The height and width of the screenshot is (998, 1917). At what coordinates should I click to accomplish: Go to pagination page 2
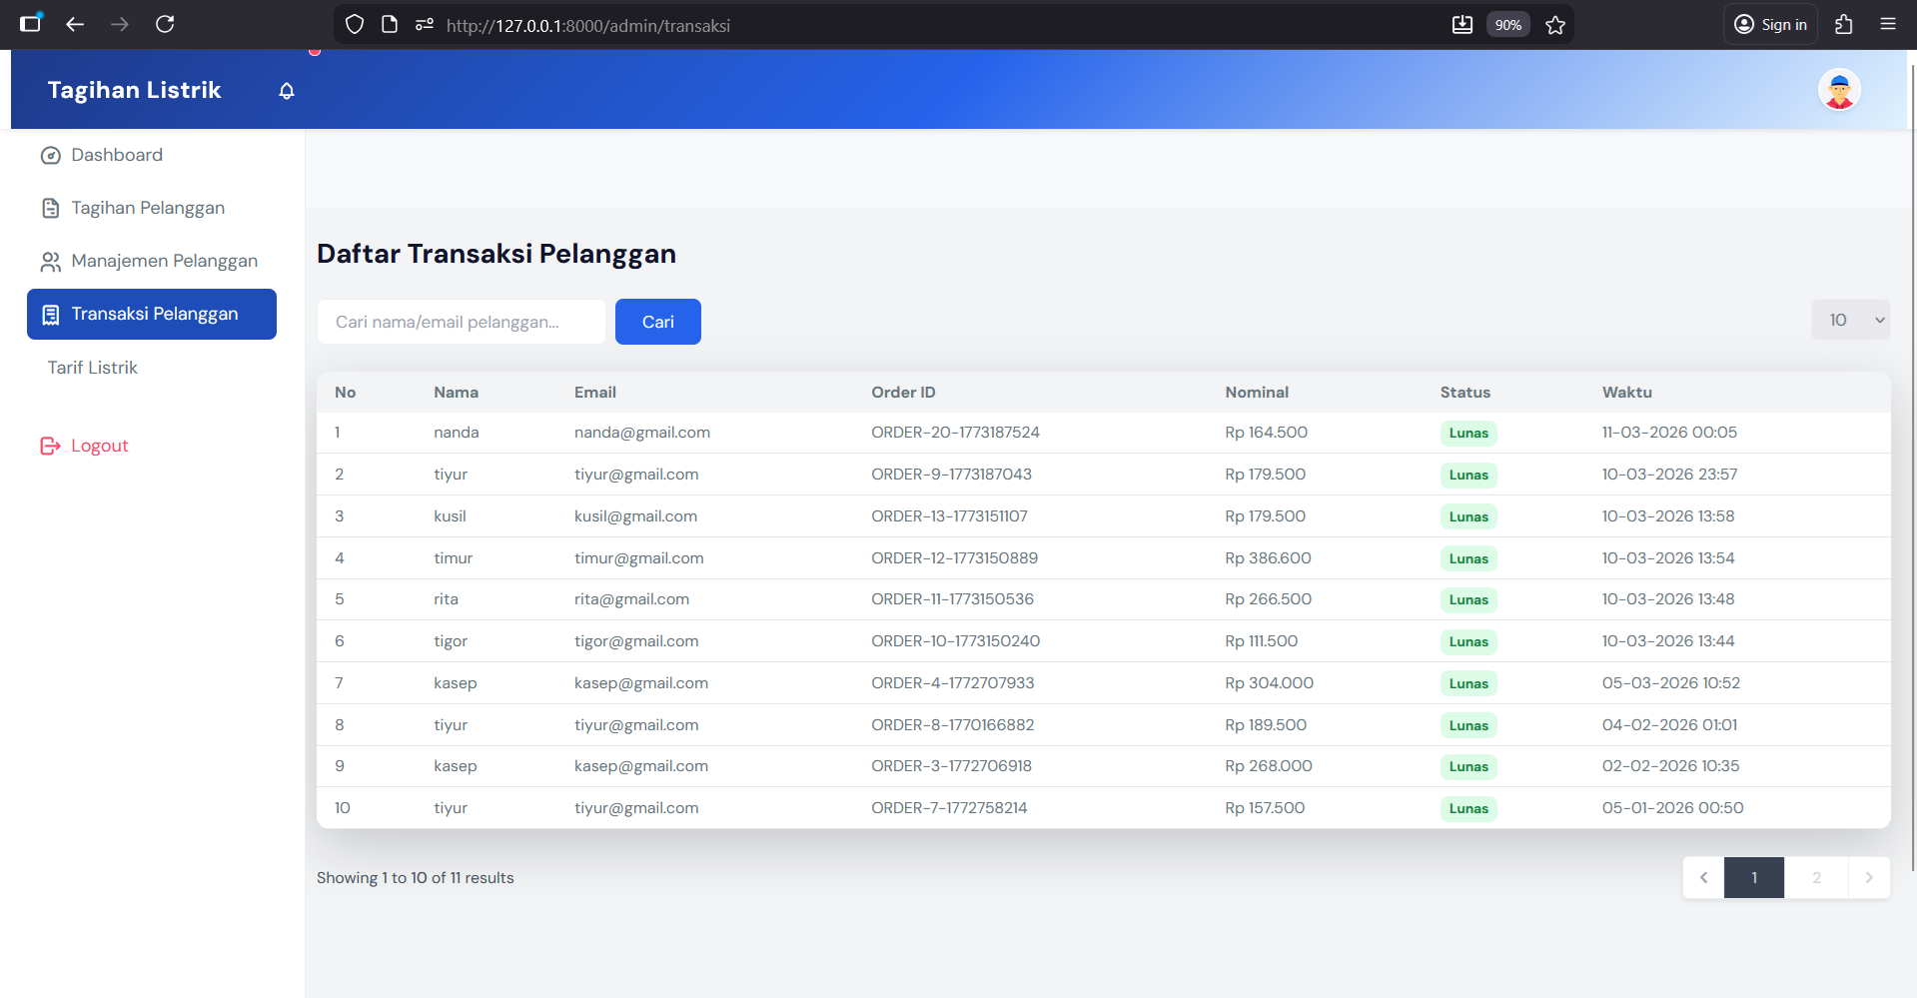click(1816, 878)
